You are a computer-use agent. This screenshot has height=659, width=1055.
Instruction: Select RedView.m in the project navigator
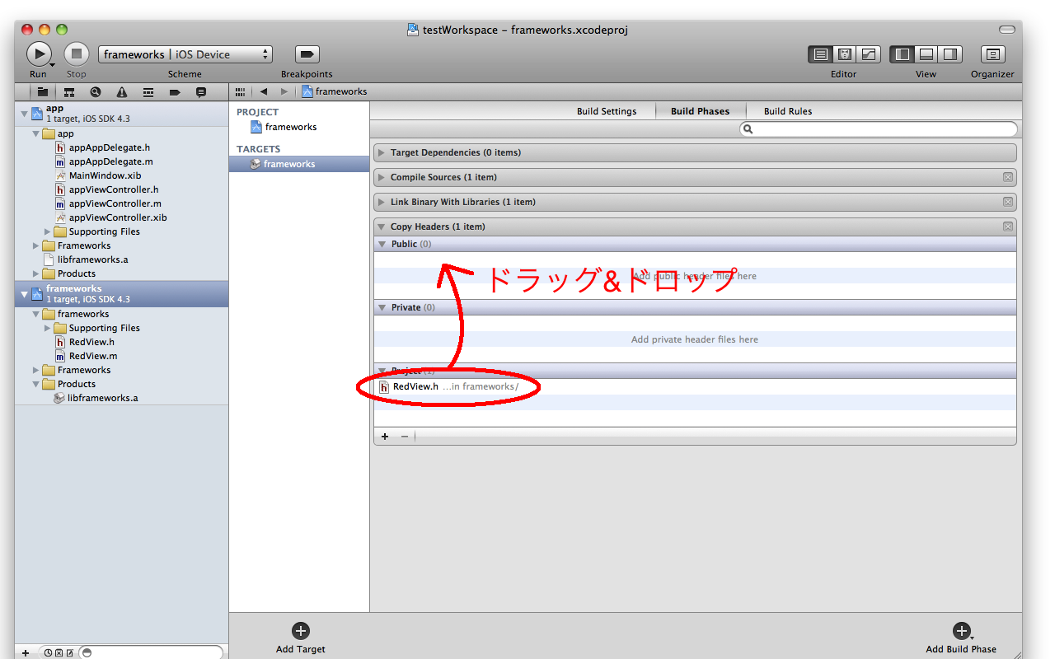(x=92, y=356)
